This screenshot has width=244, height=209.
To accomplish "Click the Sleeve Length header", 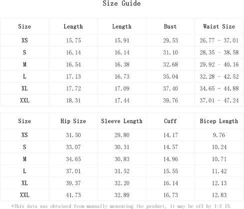I will (x=121, y=121).
